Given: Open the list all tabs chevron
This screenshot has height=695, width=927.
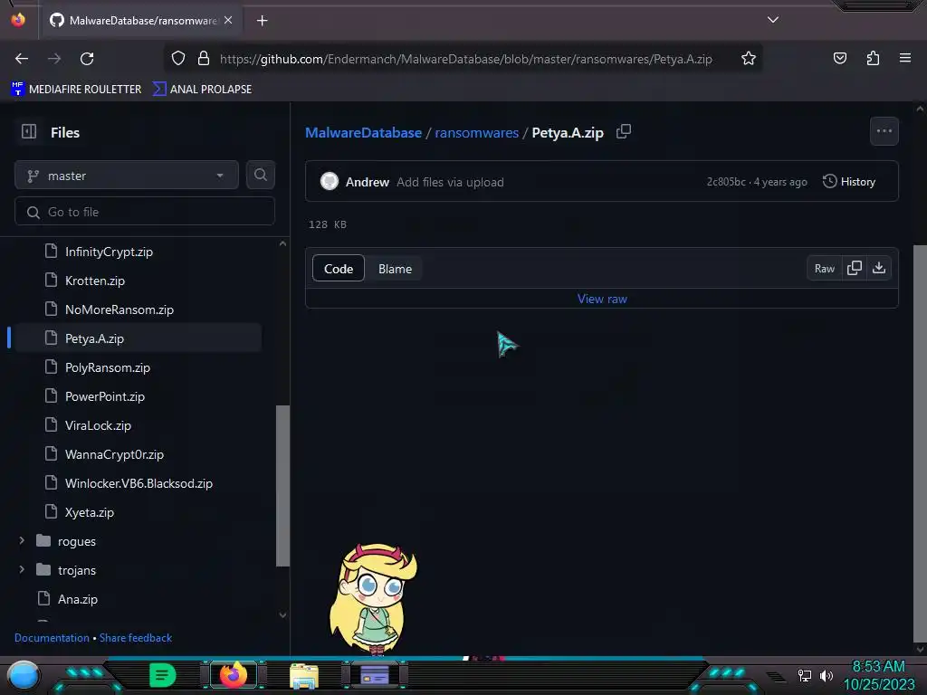Looking at the screenshot, I should [773, 20].
